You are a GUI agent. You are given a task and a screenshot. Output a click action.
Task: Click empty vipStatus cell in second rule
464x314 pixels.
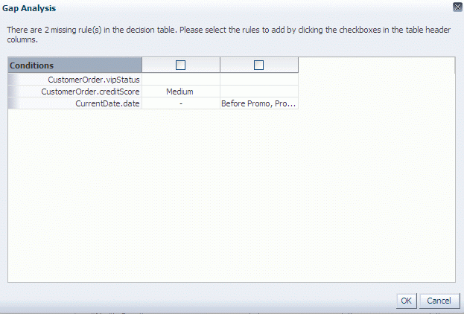[259, 79]
